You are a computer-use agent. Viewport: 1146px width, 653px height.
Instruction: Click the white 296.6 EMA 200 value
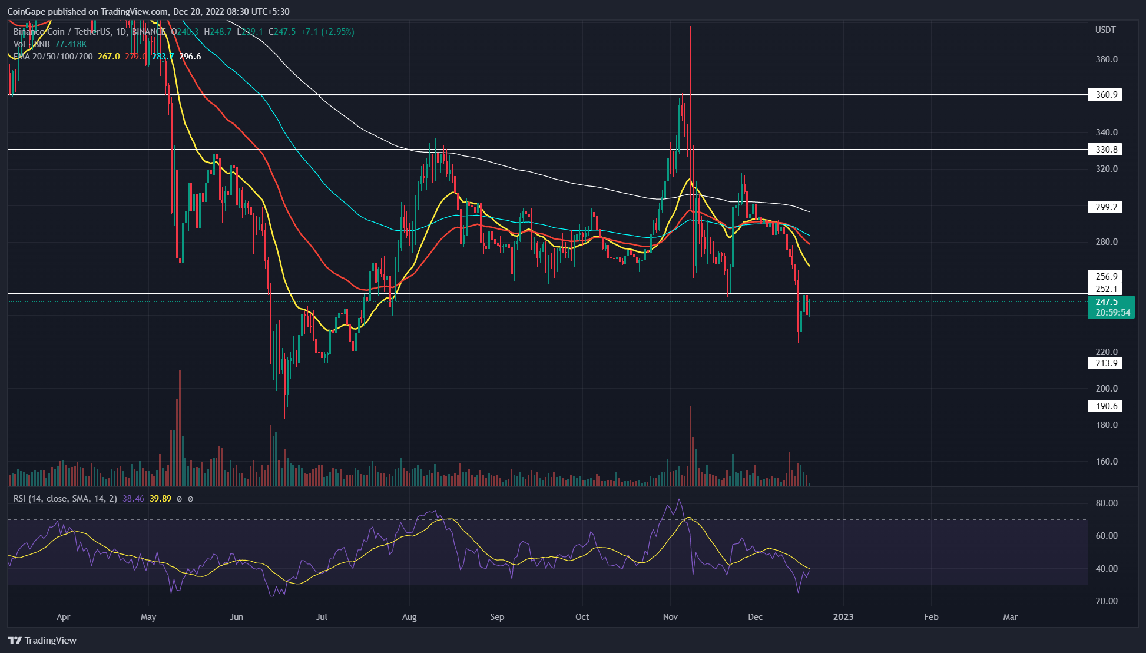(190, 57)
